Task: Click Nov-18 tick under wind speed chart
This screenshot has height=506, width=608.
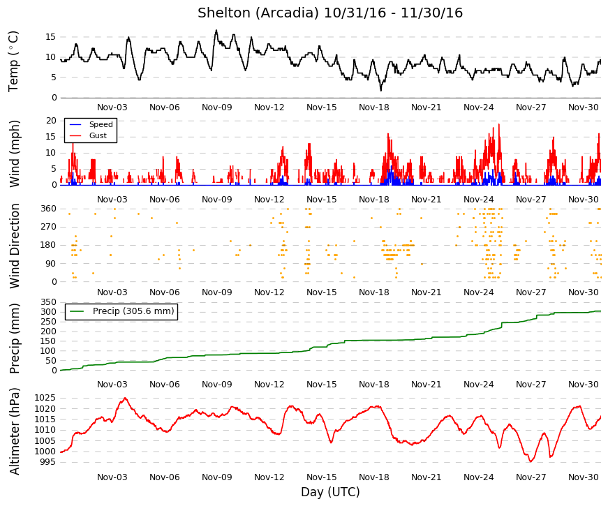Action: [x=373, y=200]
